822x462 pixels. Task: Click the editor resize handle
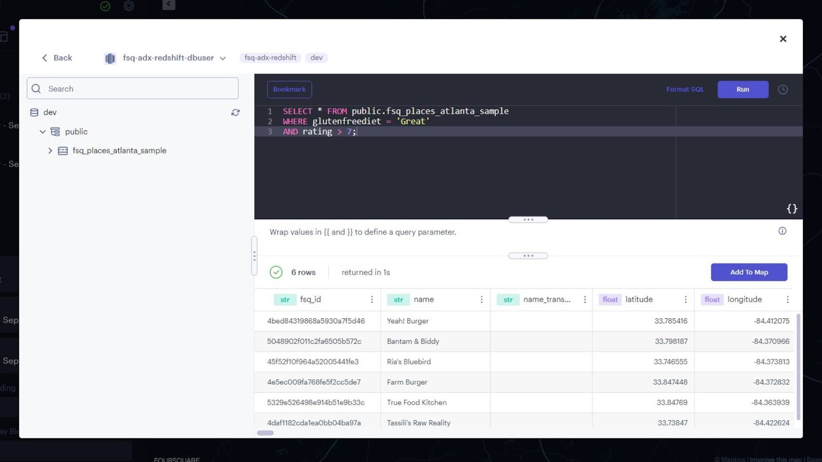528,220
